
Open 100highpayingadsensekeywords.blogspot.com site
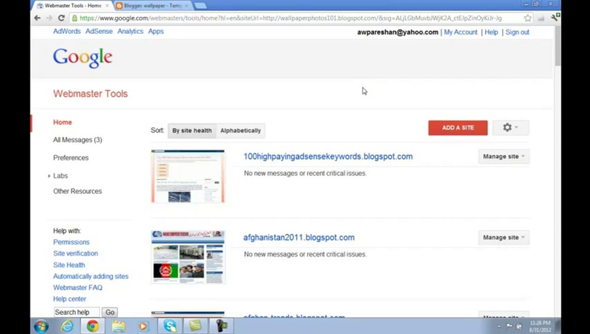click(328, 156)
